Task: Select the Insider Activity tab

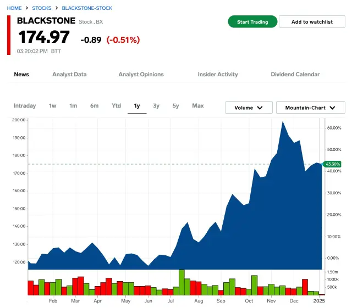Action: (218, 74)
